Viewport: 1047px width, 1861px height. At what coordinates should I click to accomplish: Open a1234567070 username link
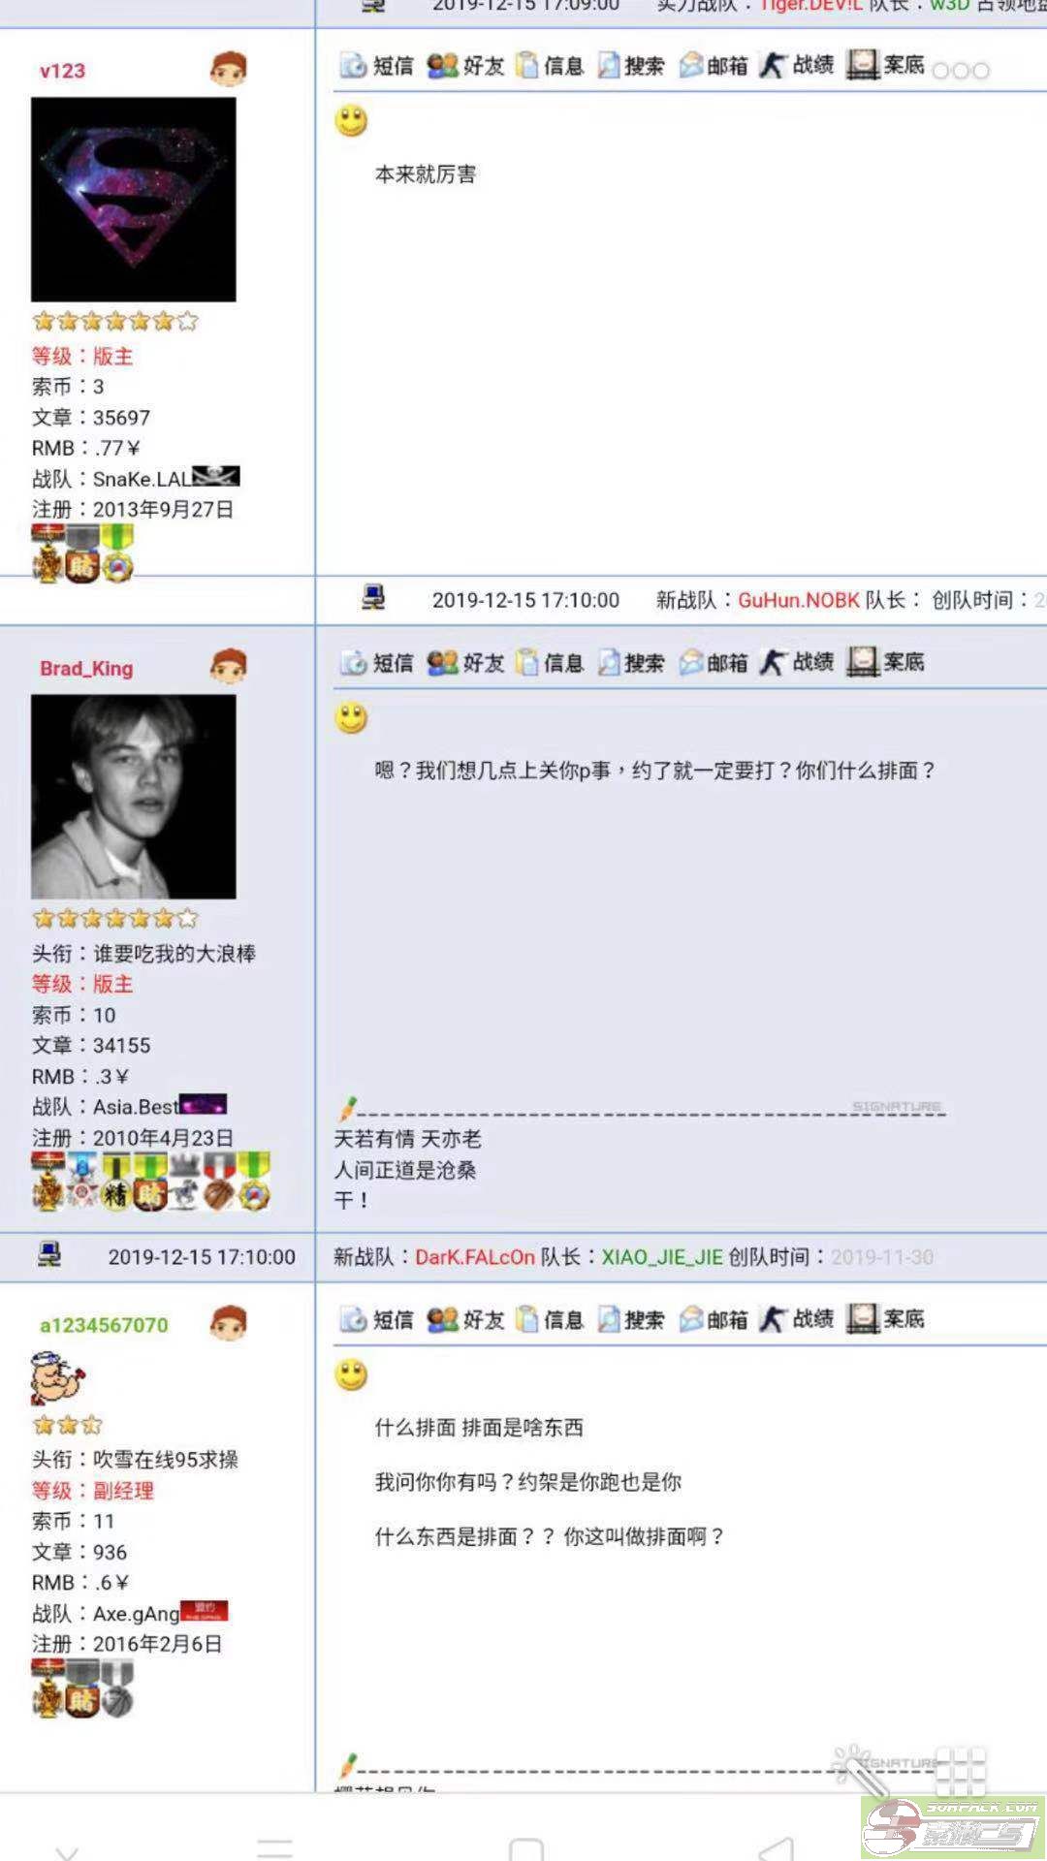(104, 1325)
